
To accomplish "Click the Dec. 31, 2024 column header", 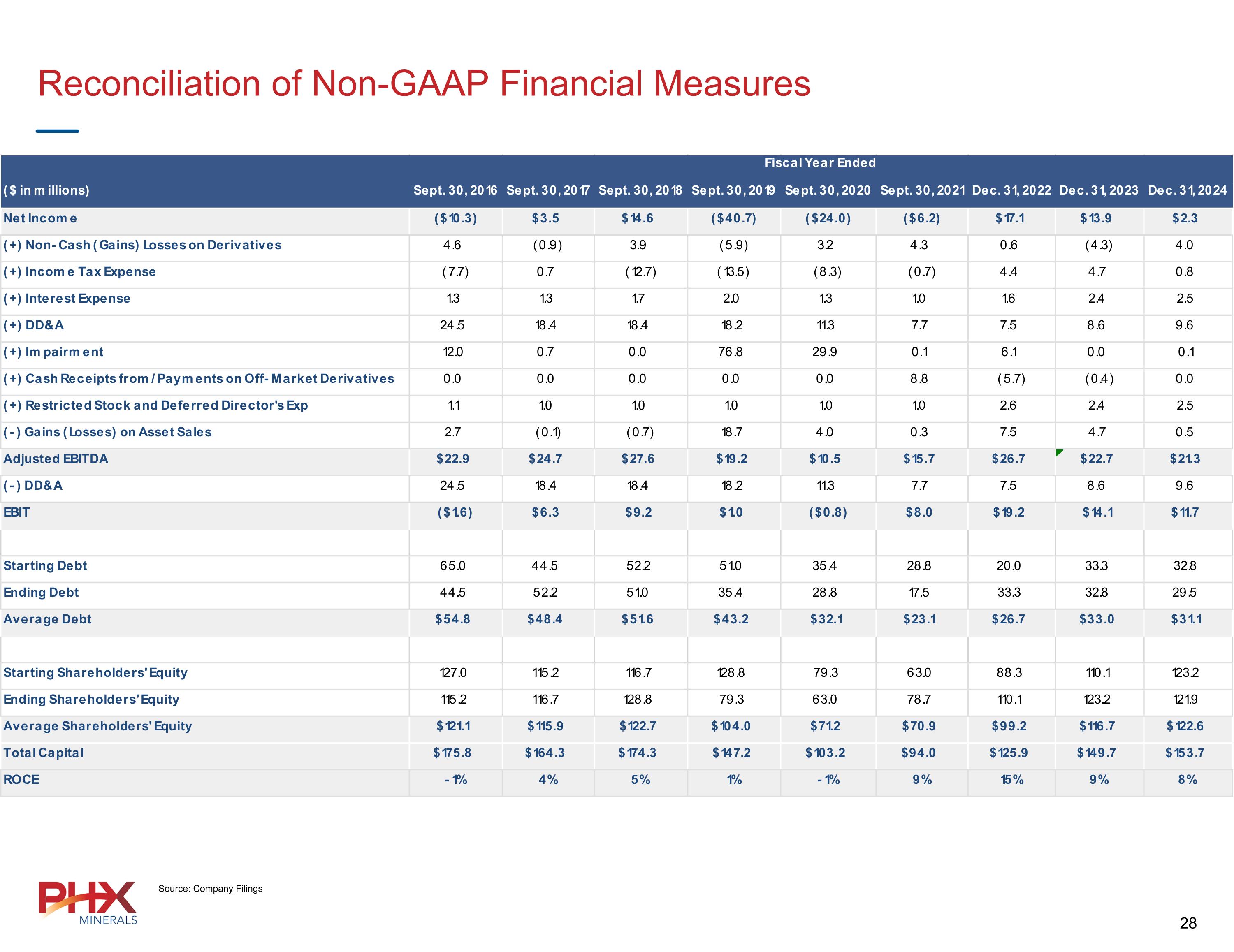I will click(1187, 190).
